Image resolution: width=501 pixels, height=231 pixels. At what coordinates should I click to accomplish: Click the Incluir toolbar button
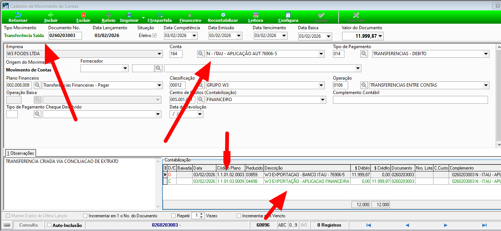click(51, 17)
